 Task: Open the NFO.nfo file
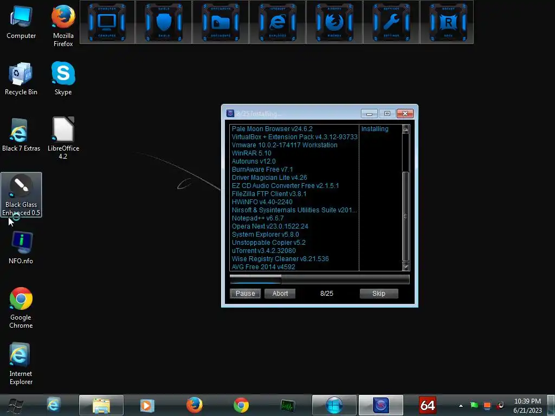click(21, 248)
